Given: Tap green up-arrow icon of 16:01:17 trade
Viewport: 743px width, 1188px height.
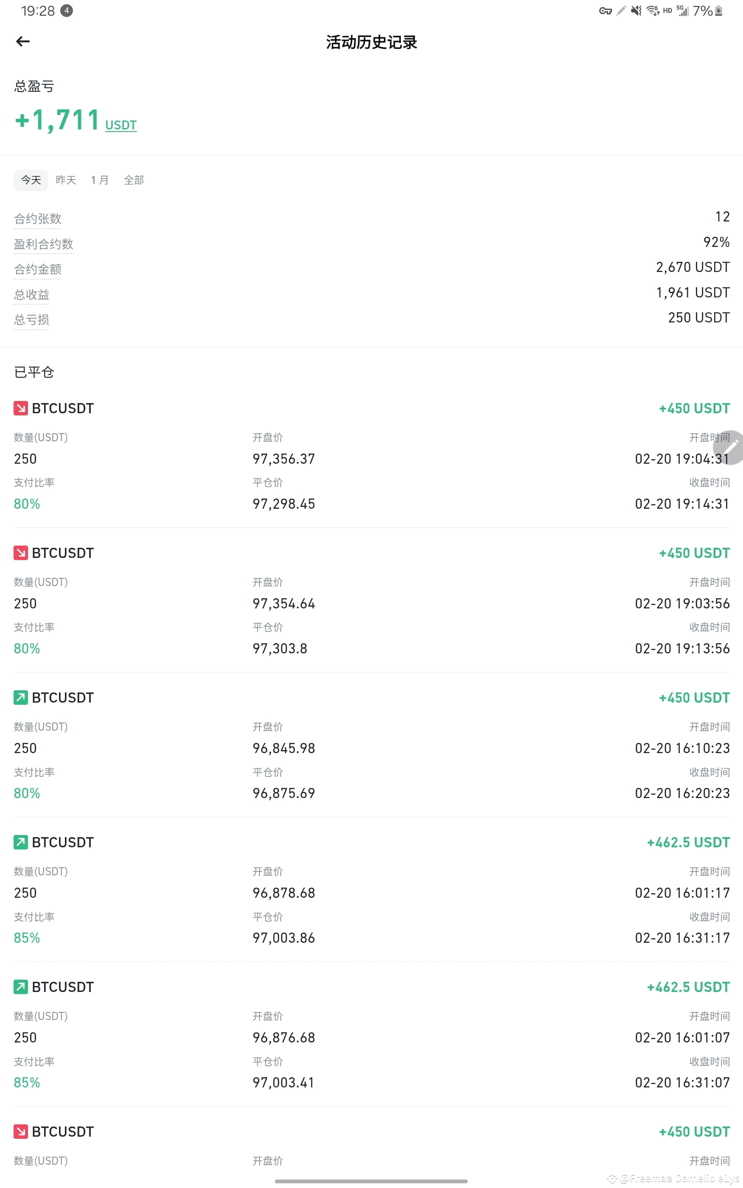Looking at the screenshot, I should click(x=21, y=842).
